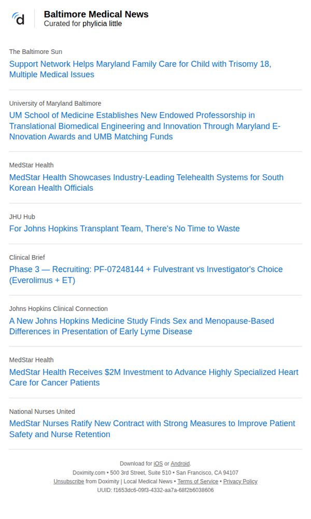Open the Privacy Policy link

(x=240, y=482)
